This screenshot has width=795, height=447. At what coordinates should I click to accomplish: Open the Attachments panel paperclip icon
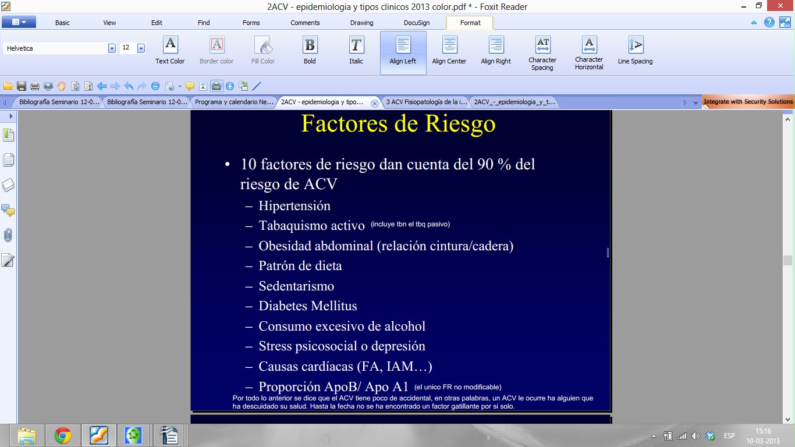[8, 235]
